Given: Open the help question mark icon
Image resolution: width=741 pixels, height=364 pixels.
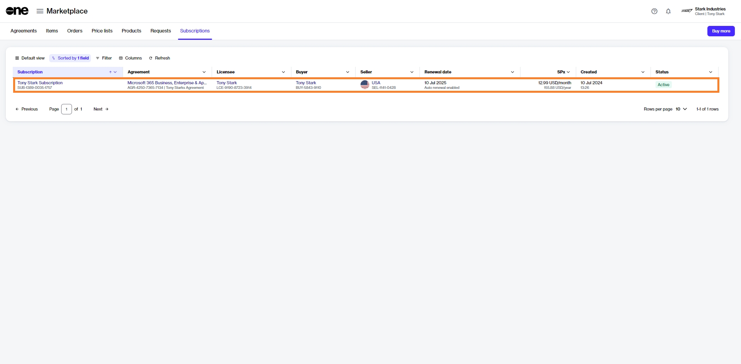Looking at the screenshot, I should click(x=654, y=11).
